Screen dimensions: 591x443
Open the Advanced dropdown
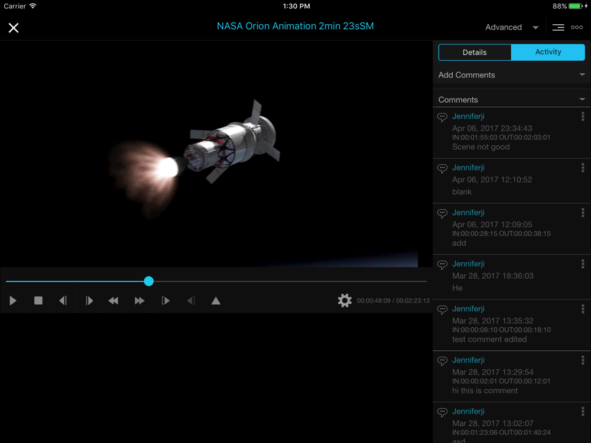(511, 27)
